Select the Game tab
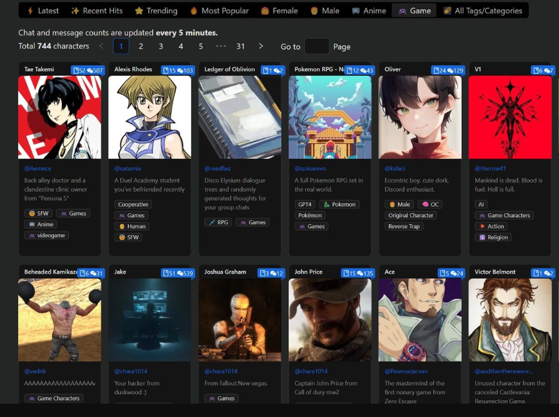The height and width of the screenshot is (417, 559). (x=414, y=10)
